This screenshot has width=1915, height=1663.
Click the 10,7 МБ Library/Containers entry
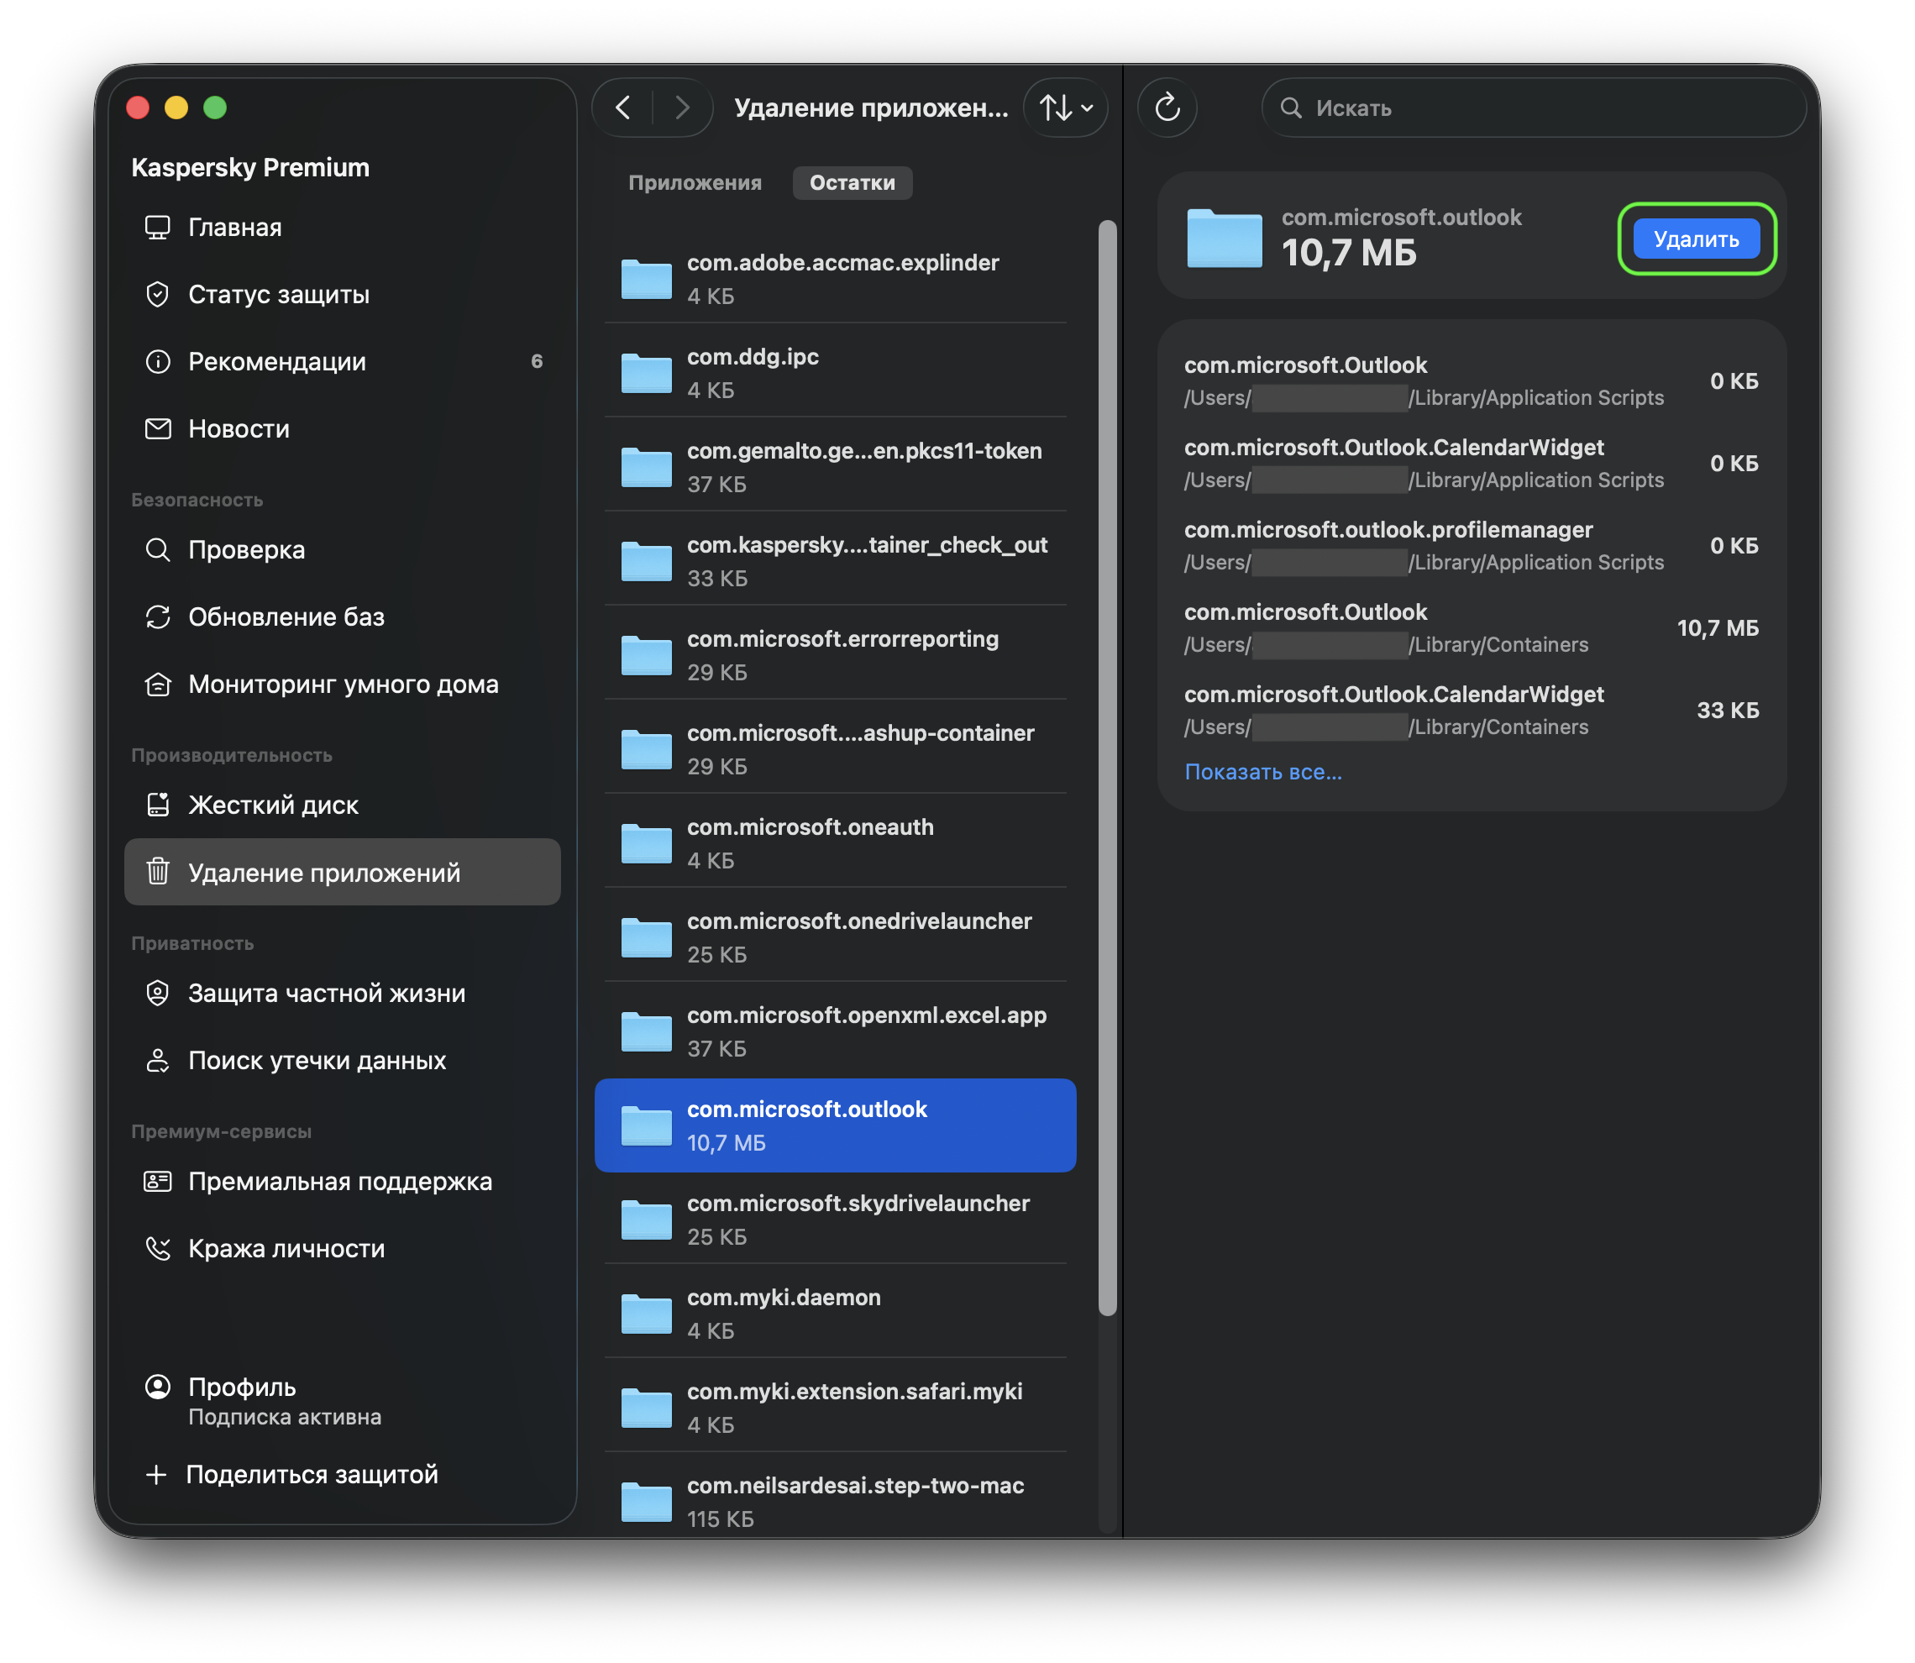pos(1472,628)
